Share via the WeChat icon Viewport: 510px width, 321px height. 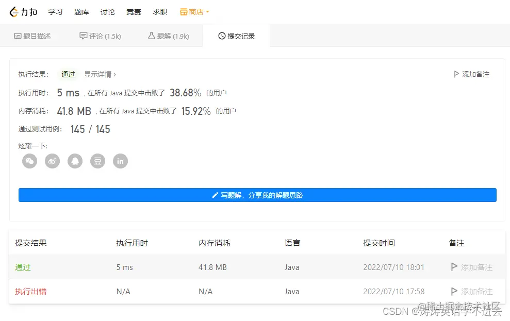pyautogui.click(x=29, y=161)
